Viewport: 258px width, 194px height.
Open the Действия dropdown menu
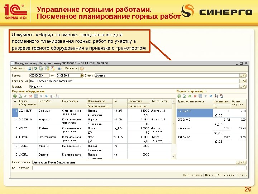[18, 69]
